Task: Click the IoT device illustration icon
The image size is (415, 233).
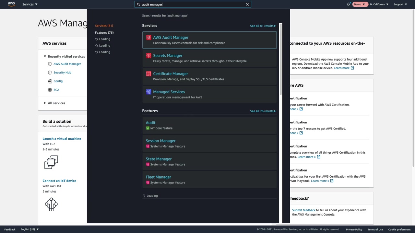Action: click(51, 204)
